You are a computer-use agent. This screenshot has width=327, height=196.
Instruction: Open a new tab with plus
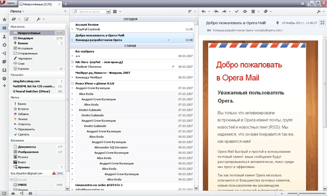pos(65,4)
